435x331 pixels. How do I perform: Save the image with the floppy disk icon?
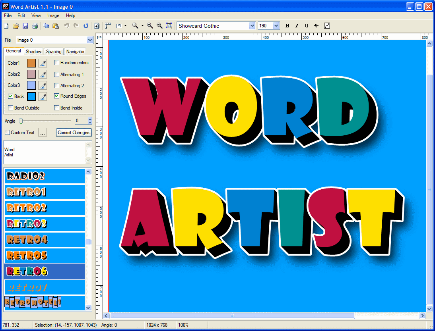(x=25, y=26)
